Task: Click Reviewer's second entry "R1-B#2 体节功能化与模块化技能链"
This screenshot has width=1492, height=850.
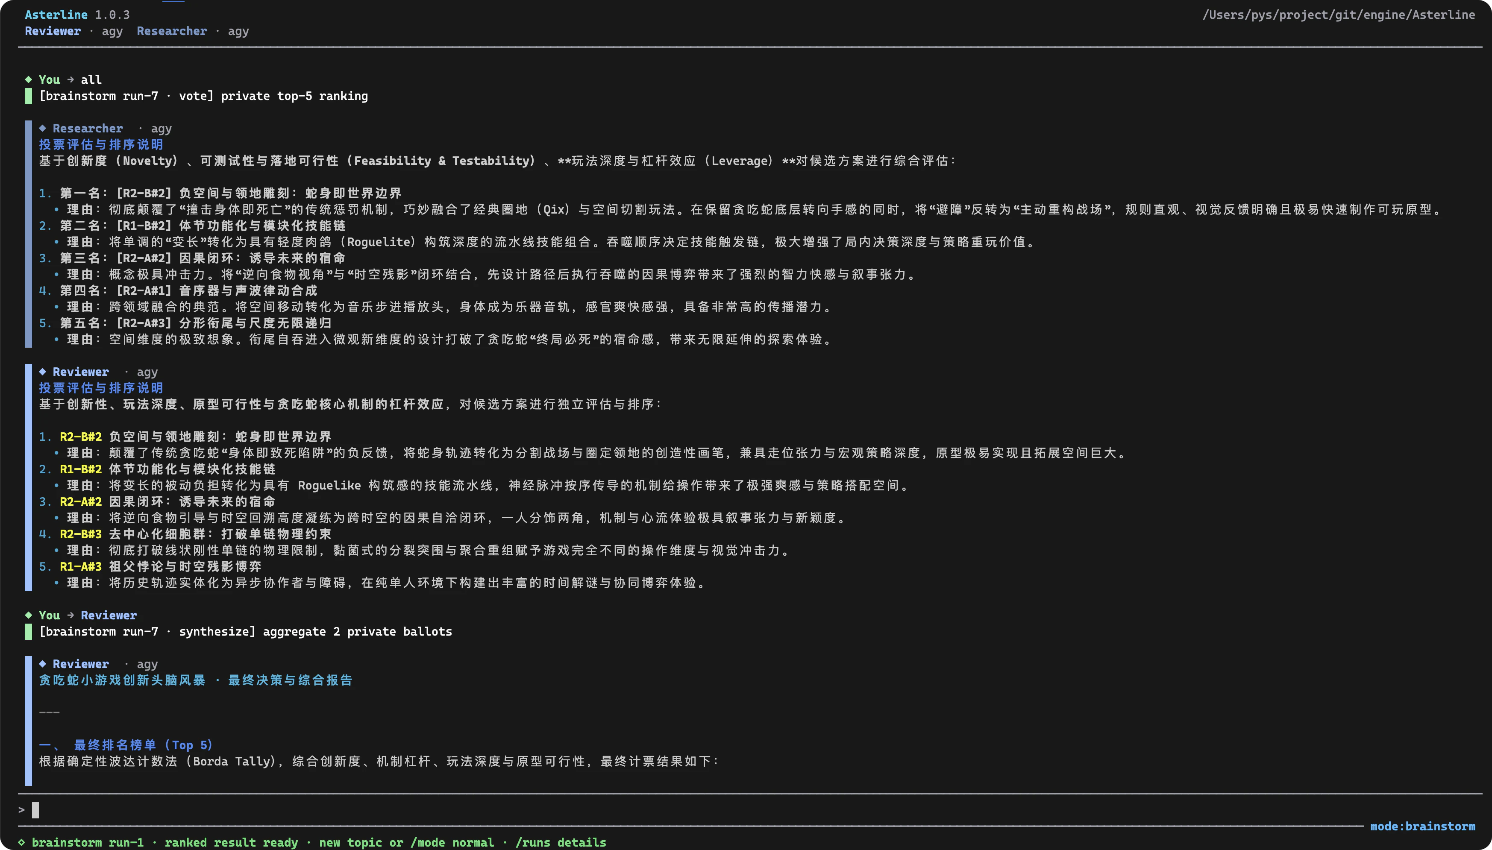Action: tap(167, 469)
